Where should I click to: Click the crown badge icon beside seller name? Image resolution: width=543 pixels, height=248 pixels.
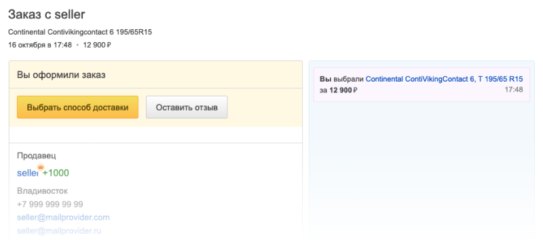click(x=41, y=167)
